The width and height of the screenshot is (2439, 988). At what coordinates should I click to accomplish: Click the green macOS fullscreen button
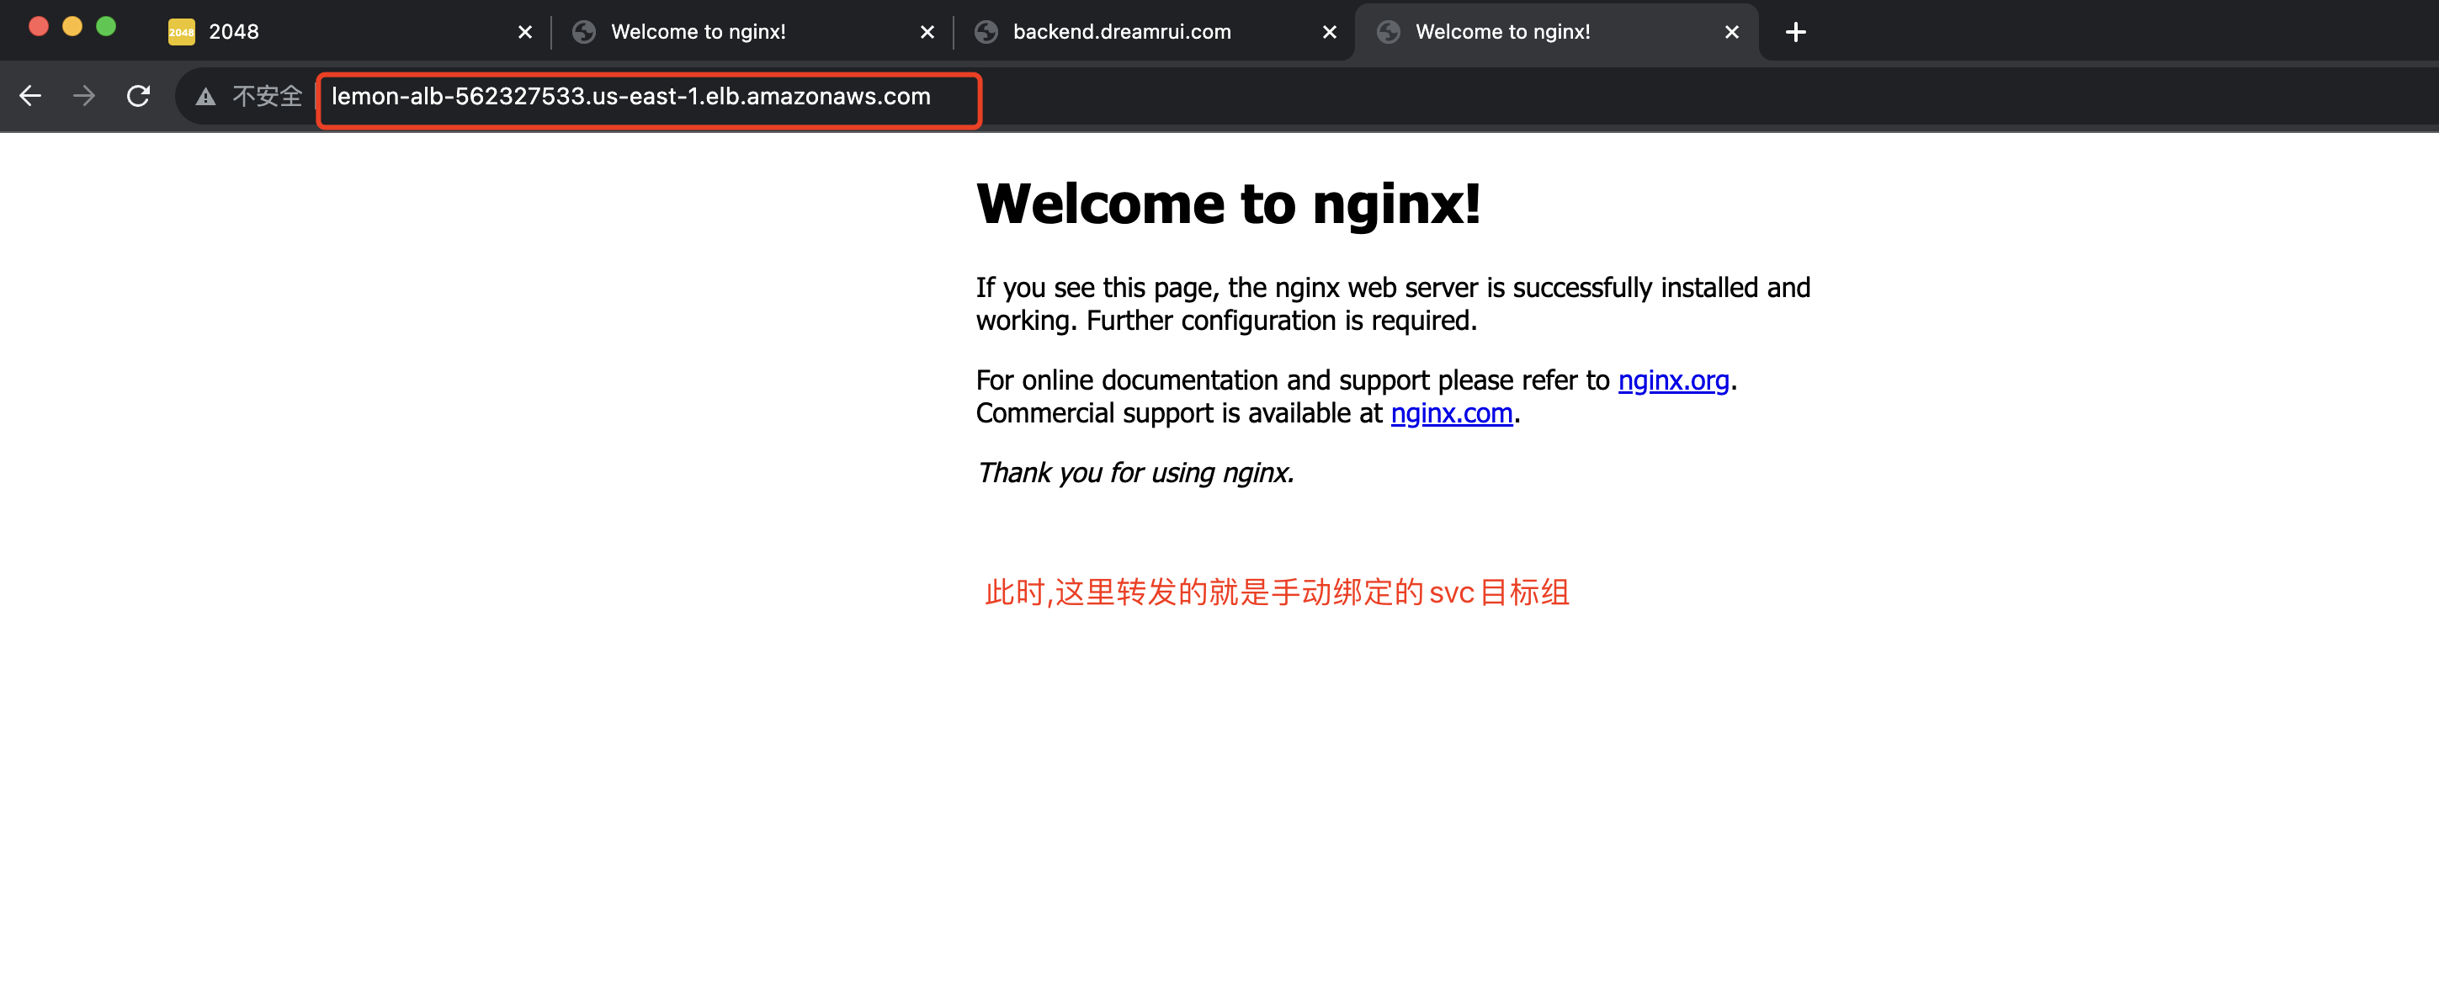click(x=106, y=26)
